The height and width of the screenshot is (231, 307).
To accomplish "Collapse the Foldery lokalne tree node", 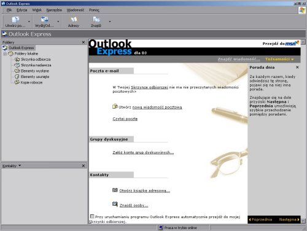I will [5, 54].
